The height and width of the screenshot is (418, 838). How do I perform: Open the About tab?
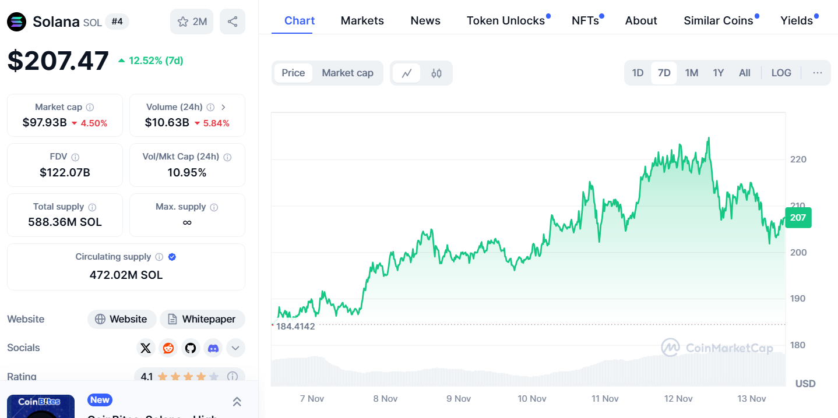point(641,20)
